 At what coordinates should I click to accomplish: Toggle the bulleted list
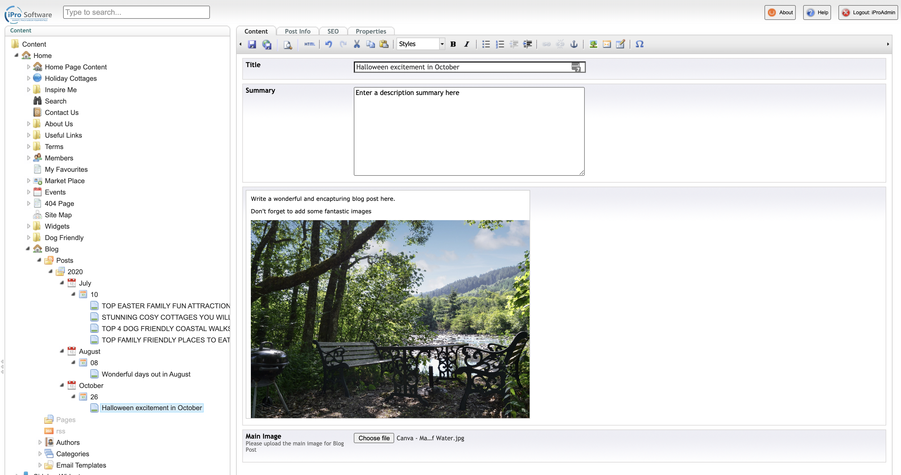click(486, 44)
